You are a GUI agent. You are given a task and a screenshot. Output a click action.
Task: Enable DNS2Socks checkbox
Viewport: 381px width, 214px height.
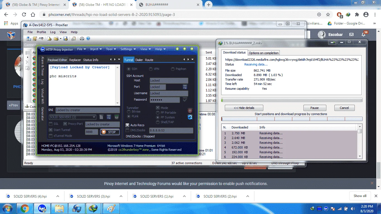coord(127,130)
